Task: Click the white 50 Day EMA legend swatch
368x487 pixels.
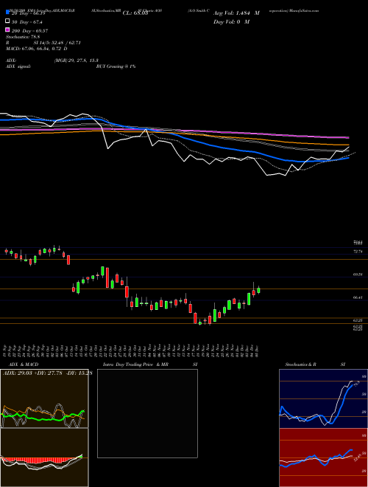Action: 8,21
